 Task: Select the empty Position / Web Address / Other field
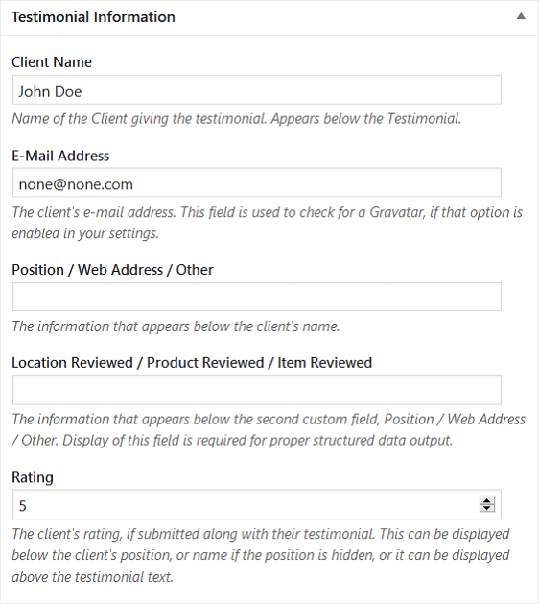click(x=257, y=297)
